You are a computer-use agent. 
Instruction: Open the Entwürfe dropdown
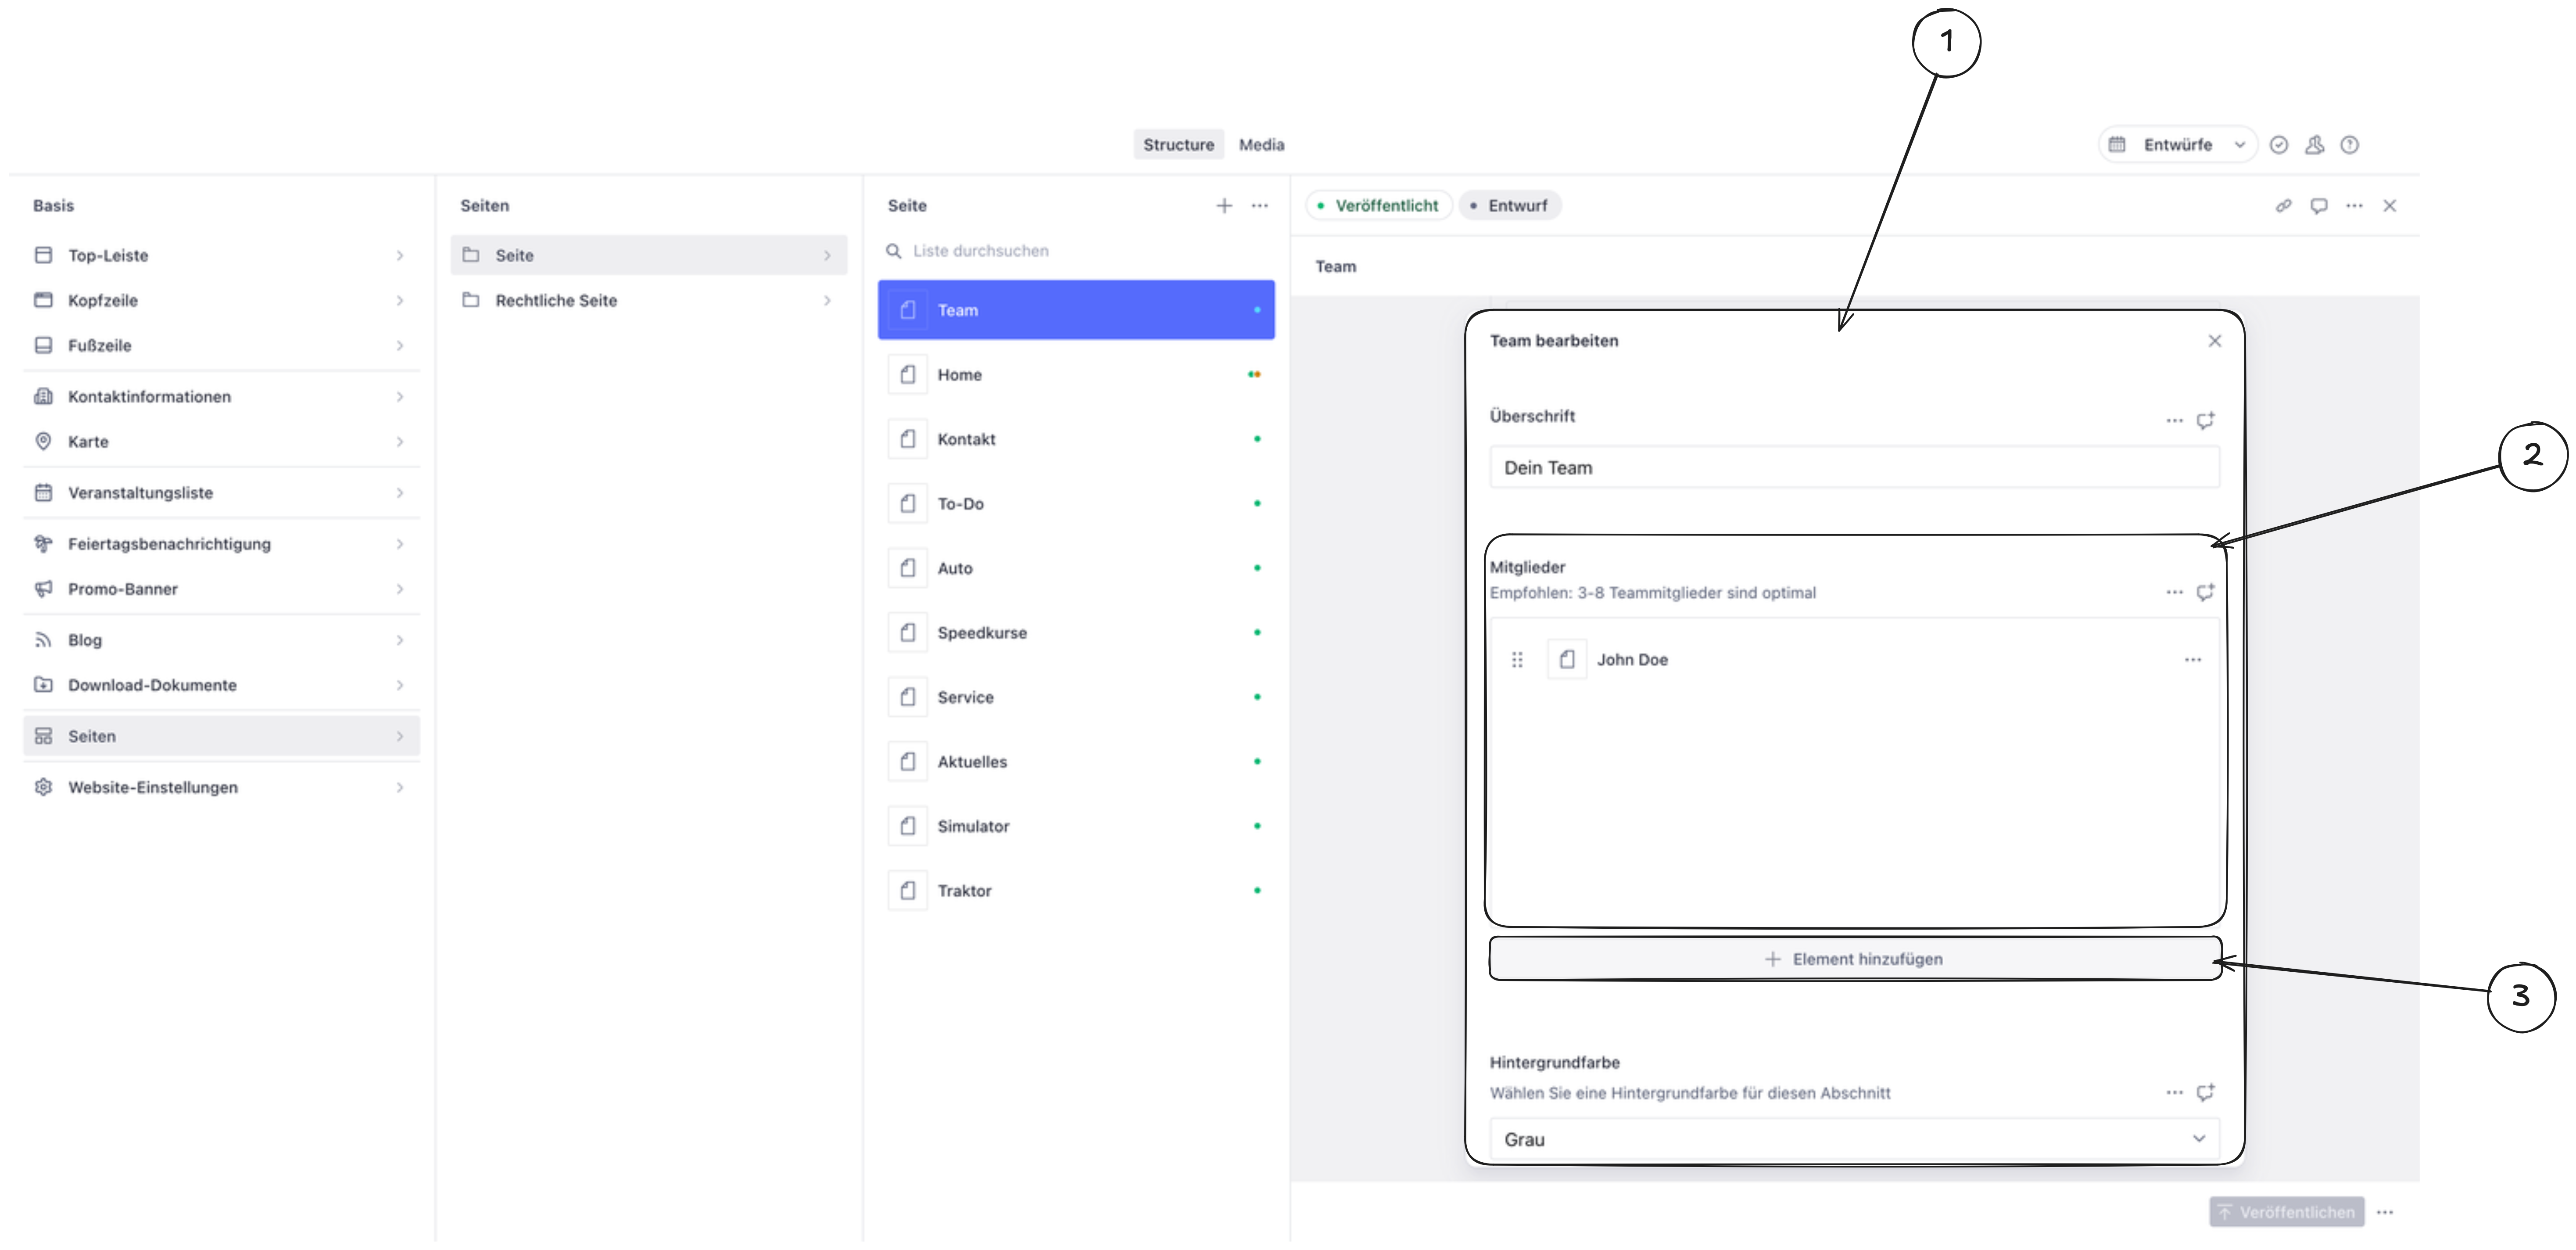2177,145
